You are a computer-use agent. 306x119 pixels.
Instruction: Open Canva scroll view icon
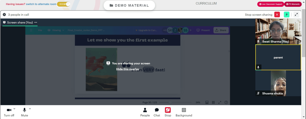tap(207, 102)
